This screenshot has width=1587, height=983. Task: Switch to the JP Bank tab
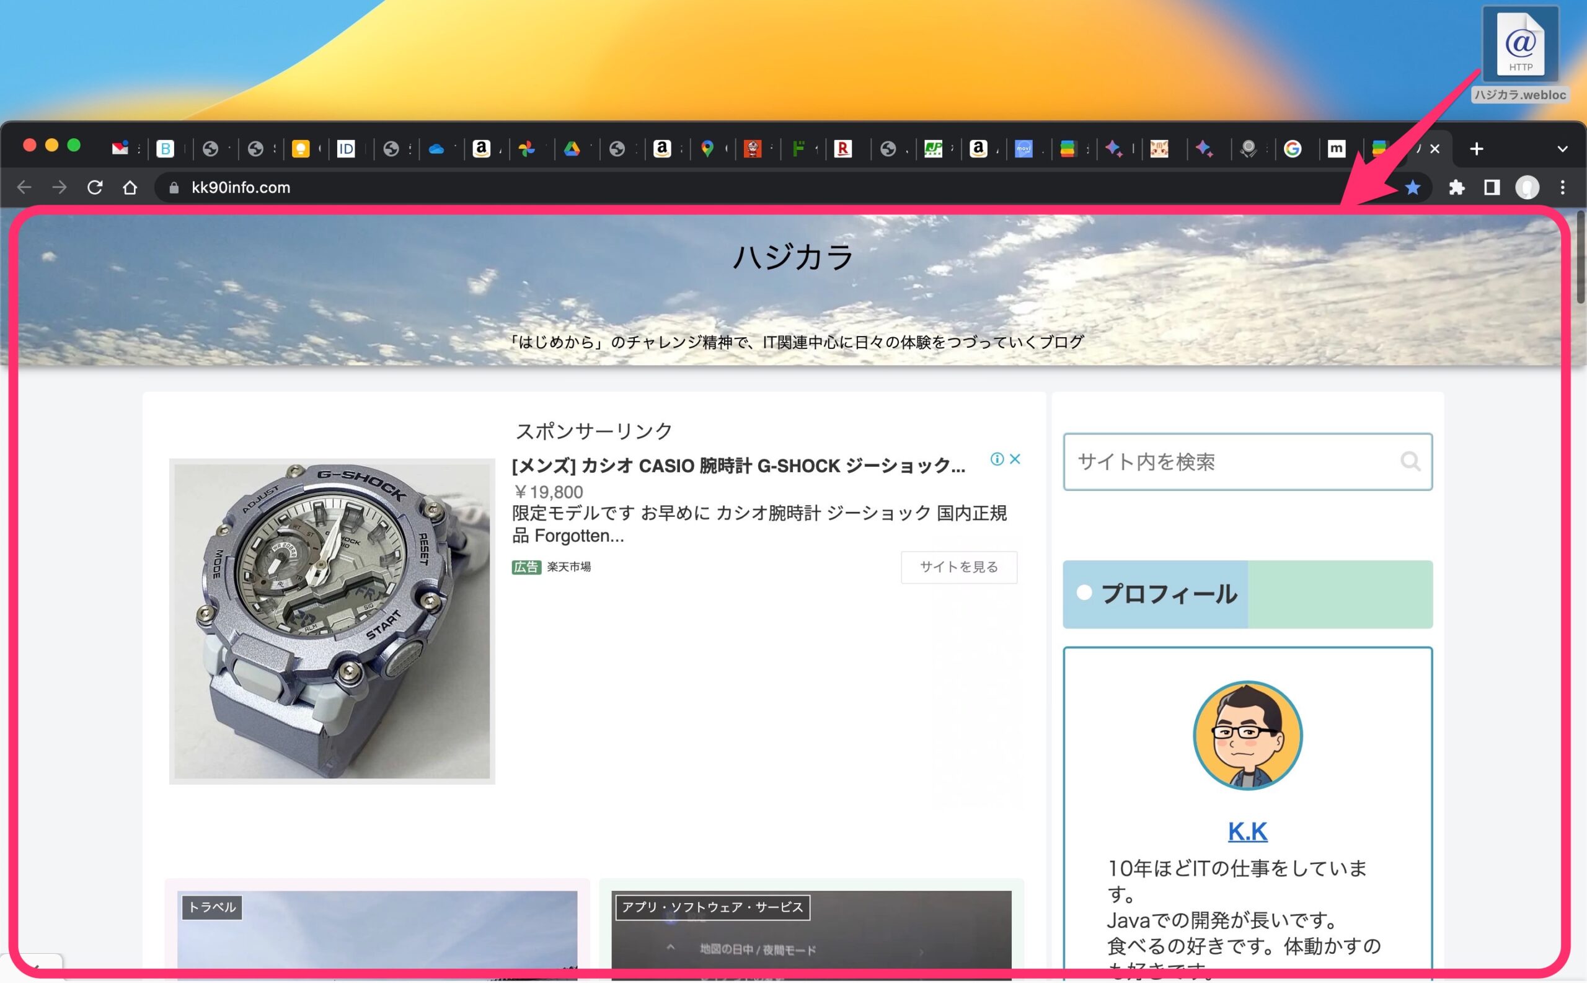933,149
